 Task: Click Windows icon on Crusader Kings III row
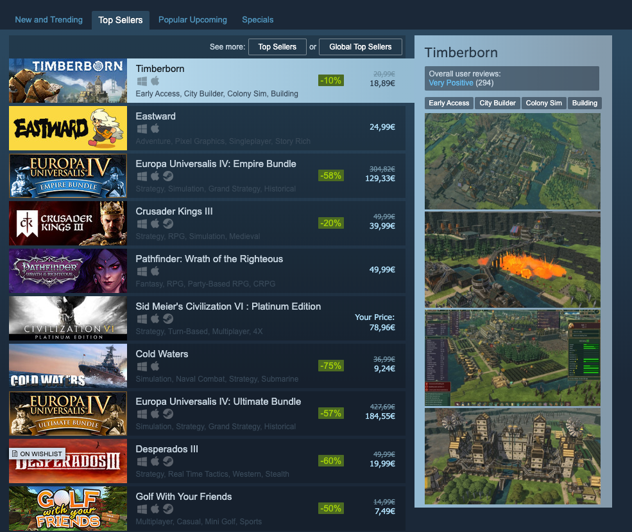tap(142, 224)
